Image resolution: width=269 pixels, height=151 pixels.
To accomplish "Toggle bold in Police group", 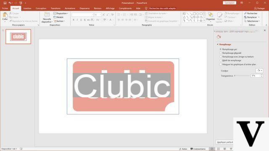I will click(74, 20).
